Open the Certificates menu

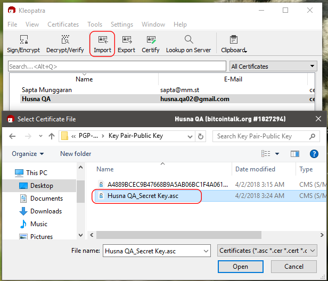click(x=63, y=24)
